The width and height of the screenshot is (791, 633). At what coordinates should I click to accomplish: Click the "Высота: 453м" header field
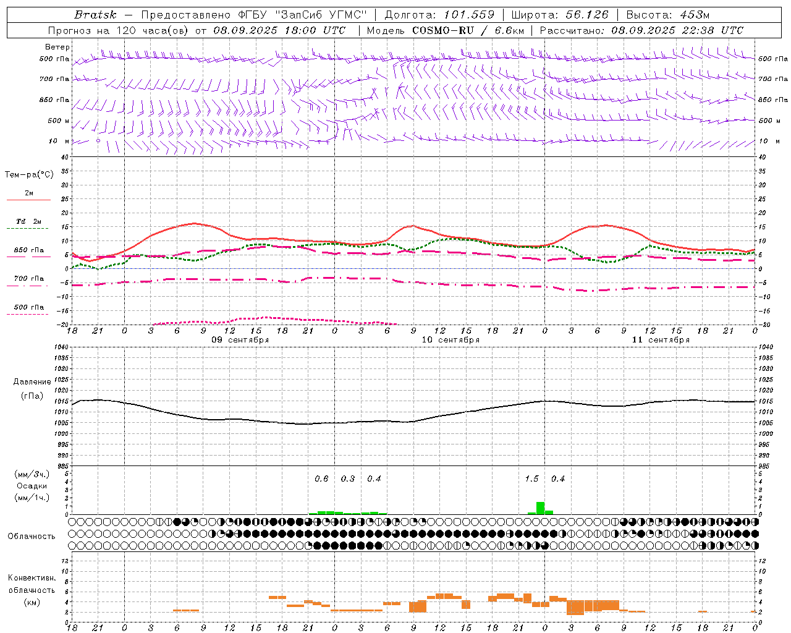point(668,15)
